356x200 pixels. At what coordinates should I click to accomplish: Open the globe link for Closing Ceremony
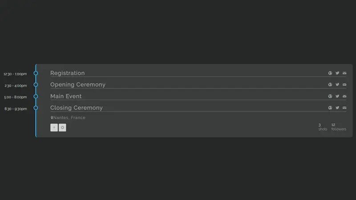(x=330, y=108)
